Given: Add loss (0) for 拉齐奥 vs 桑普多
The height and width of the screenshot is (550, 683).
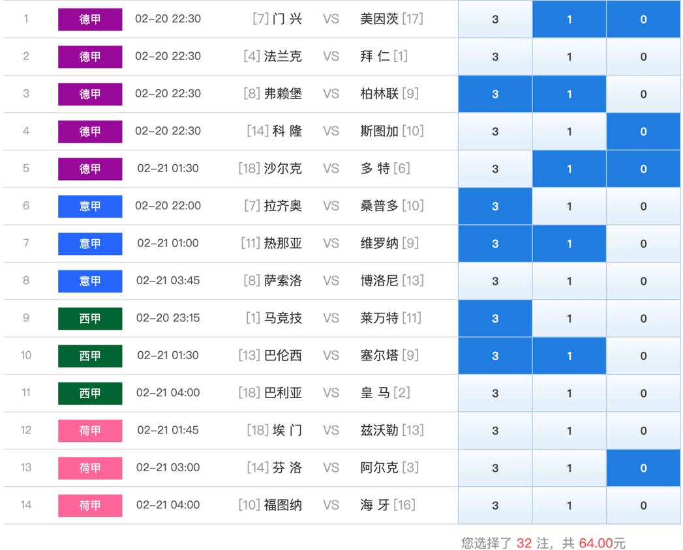Looking at the screenshot, I should [643, 206].
